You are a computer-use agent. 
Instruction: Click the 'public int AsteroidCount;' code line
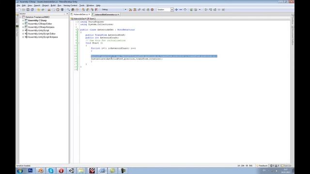(102, 38)
